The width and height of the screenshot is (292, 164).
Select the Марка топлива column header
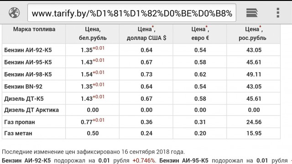tap(34, 30)
